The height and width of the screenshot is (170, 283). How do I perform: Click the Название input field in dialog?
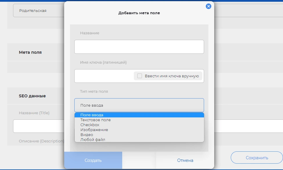click(x=139, y=47)
